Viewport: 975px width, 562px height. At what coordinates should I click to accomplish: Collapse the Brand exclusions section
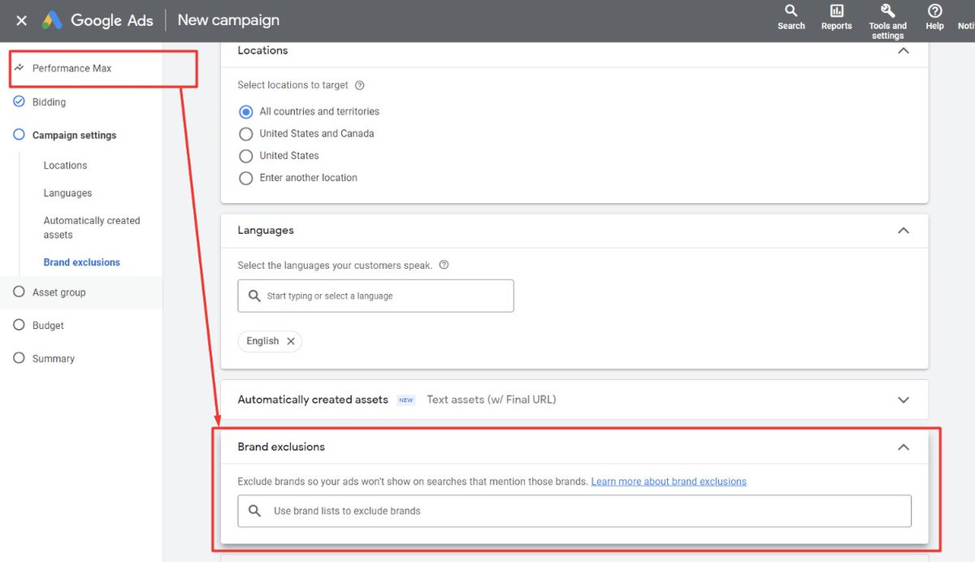coord(903,447)
